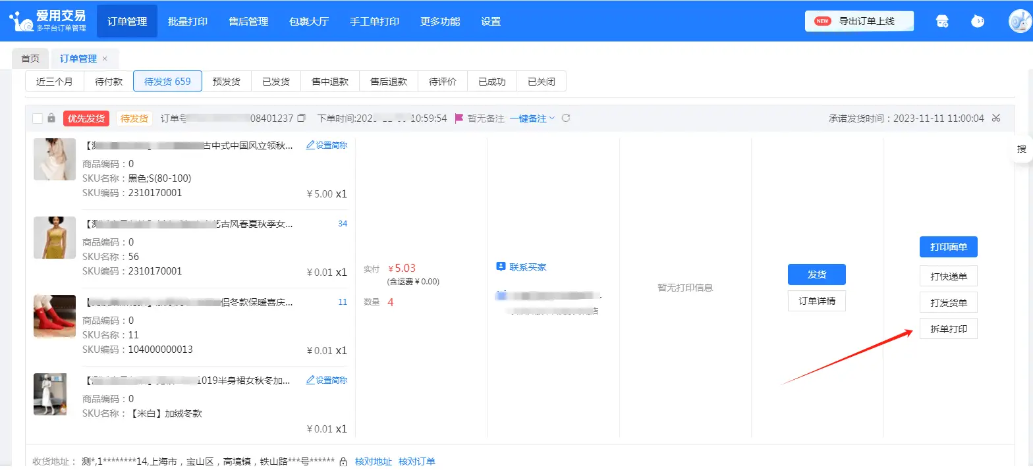Open the 搜 search side tab

tap(1022, 149)
